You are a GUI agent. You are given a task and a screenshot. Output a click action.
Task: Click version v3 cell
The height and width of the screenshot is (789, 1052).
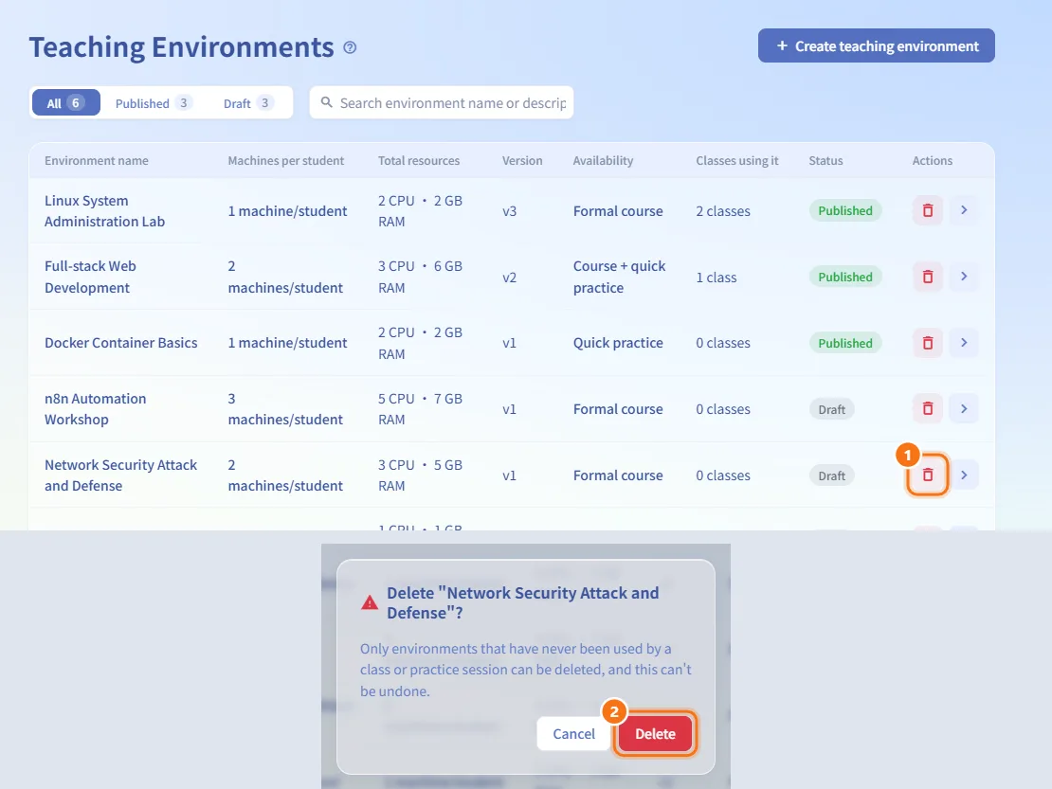click(x=509, y=211)
